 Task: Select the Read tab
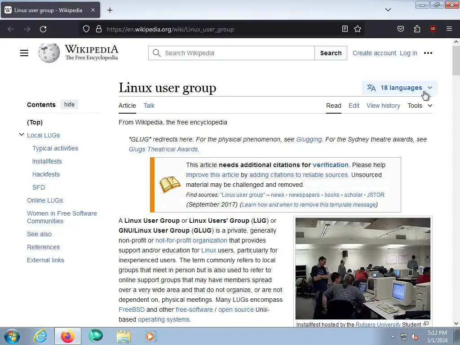[x=334, y=106]
